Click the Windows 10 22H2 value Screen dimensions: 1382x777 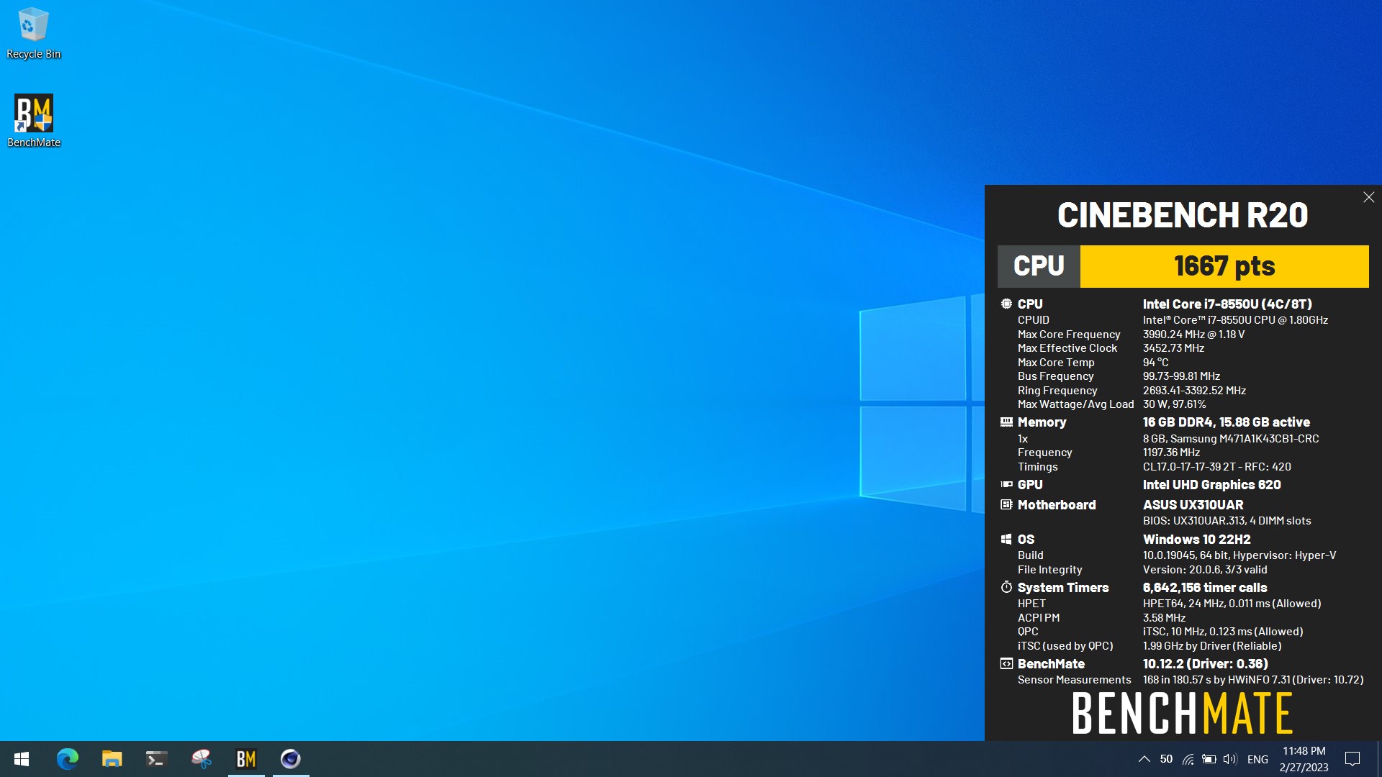[1196, 540]
